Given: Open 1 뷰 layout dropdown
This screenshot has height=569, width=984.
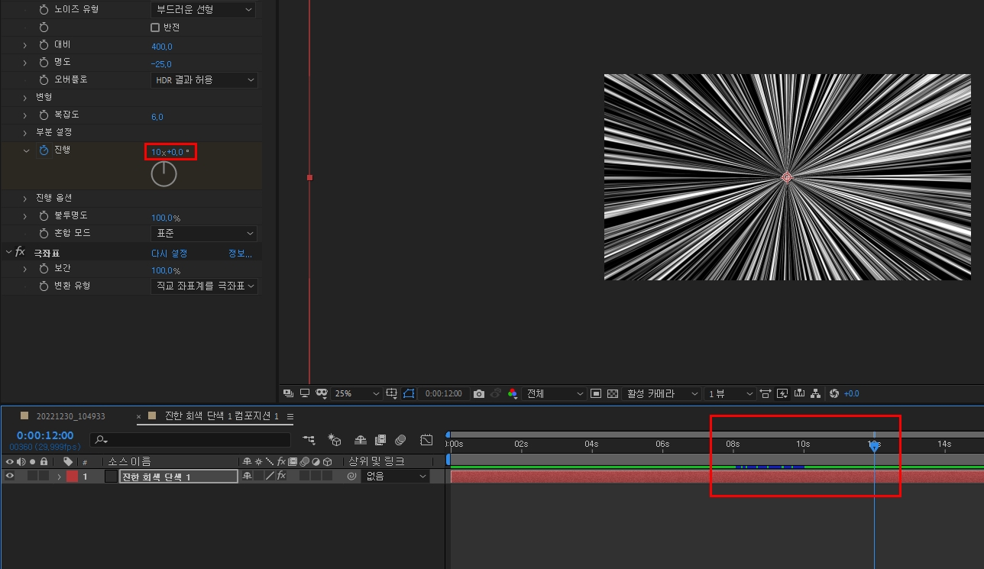Looking at the screenshot, I should pos(730,393).
